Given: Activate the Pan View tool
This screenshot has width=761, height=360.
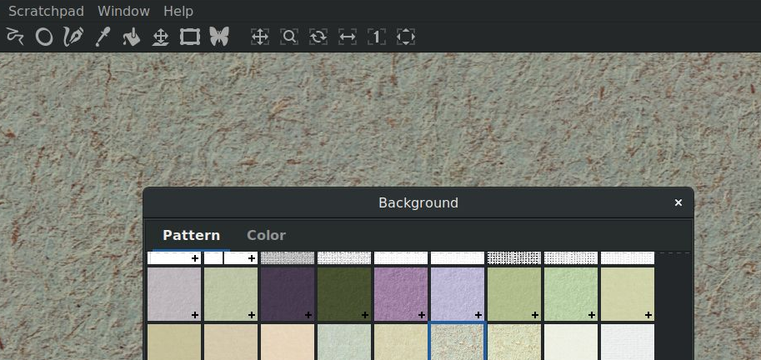Looking at the screenshot, I should [x=260, y=37].
